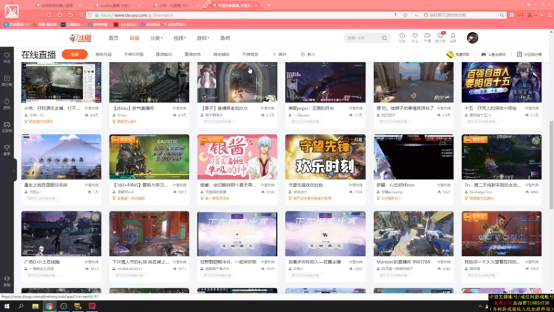554x312 pixels.
Task: Open the 鱼吧 nav item
Action: [x=225, y=38]
